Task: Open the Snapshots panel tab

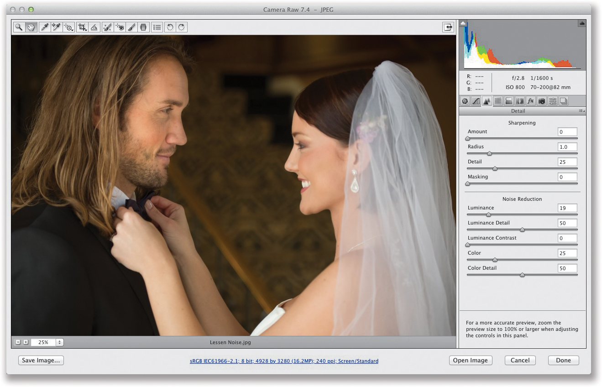Action: (564, 101)
